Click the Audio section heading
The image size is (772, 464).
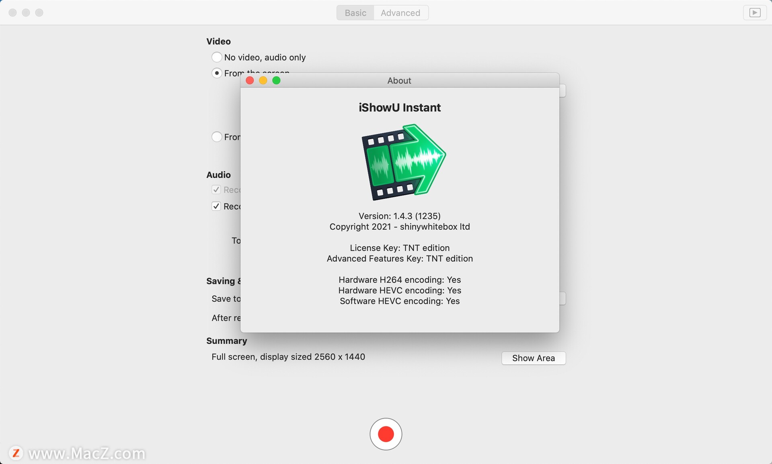click(218, 175)
